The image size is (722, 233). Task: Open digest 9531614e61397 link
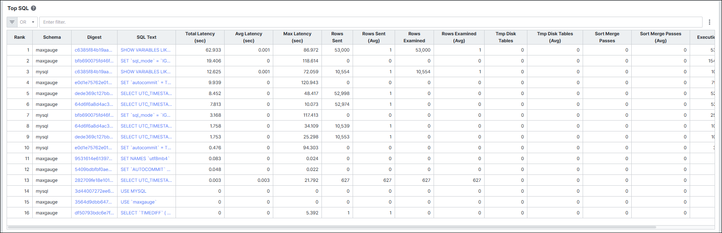pos(93,159)
